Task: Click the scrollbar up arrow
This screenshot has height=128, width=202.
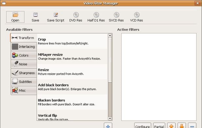Action: [x=110, y=35]
